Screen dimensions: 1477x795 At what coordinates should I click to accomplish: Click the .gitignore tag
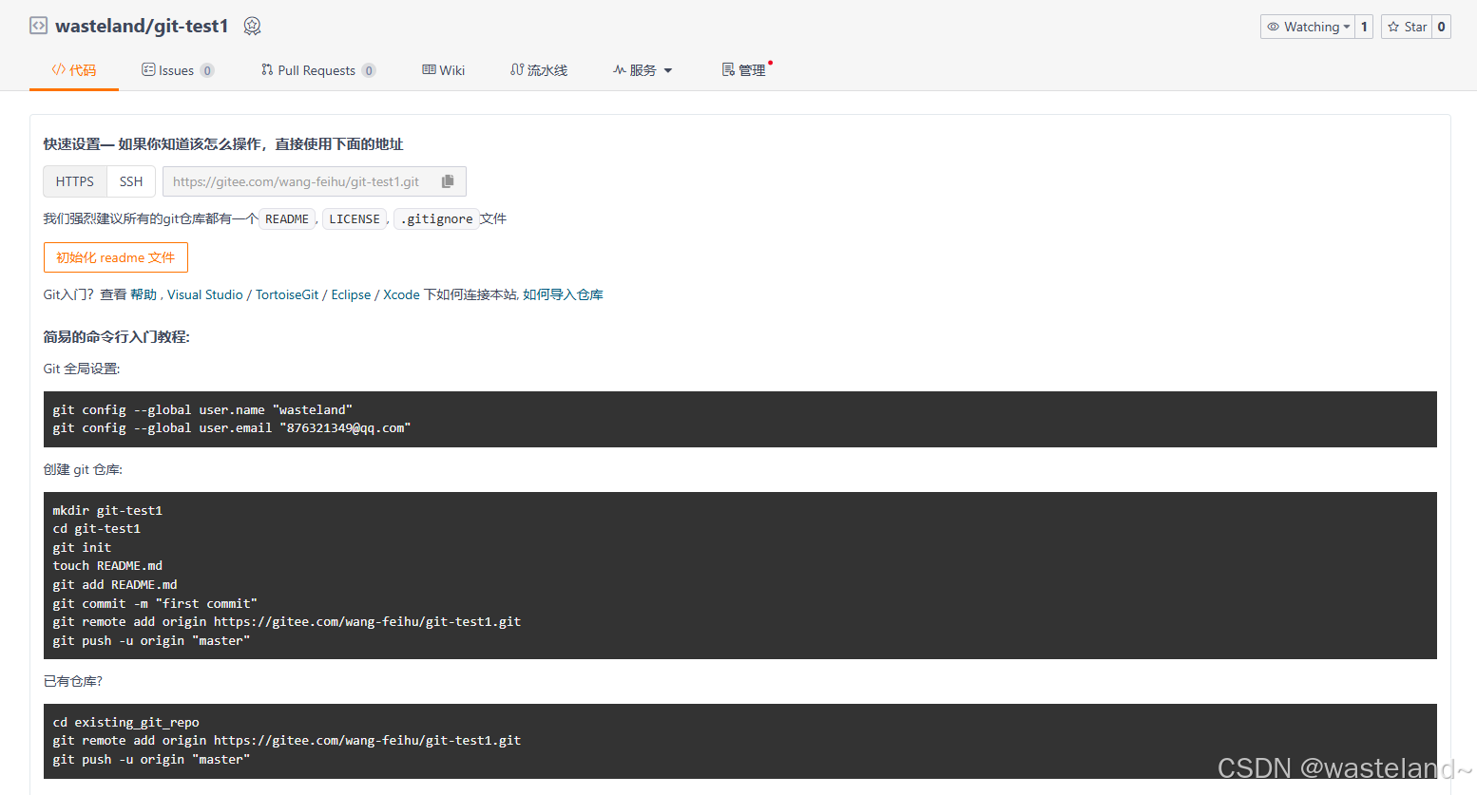(436, 218)
